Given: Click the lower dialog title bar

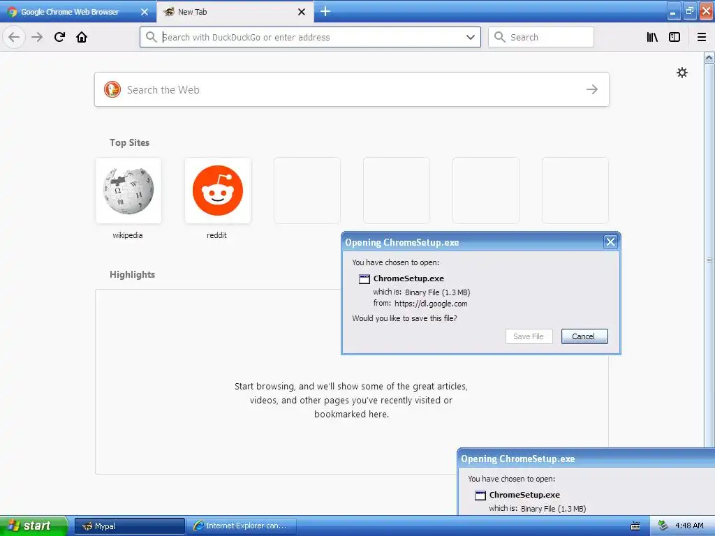Looking at the screenshot, I should point(586,459).
